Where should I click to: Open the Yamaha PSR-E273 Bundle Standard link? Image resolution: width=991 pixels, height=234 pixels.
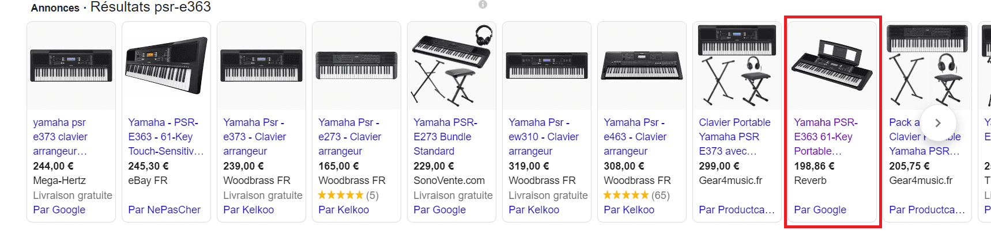pyautogui.click(x=445, y=137)
